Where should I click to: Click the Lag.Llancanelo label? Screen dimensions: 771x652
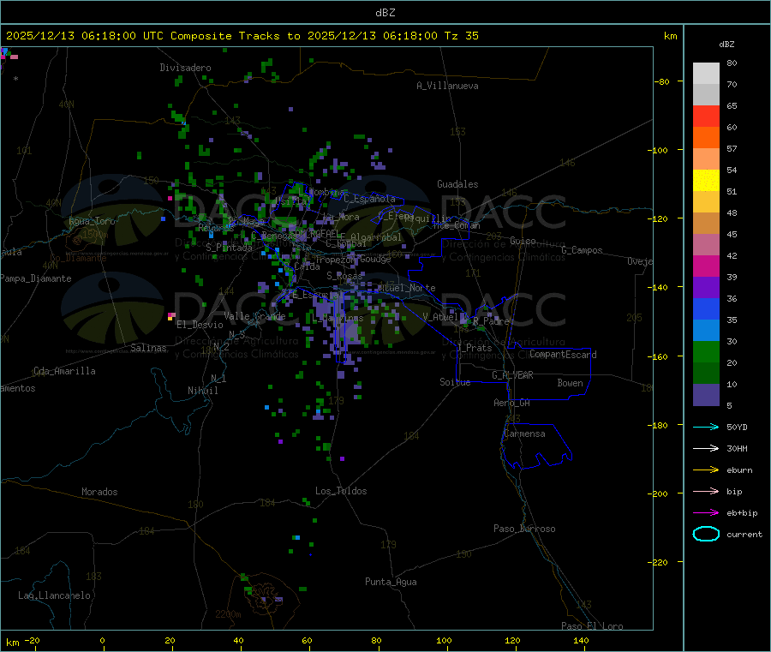pos(54,595)
